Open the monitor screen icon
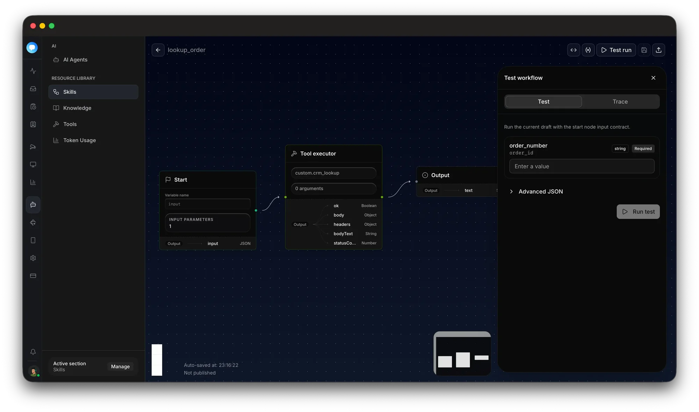Image resolution: width=699 pixels, height=412 pixels. [x=33, y=165]
